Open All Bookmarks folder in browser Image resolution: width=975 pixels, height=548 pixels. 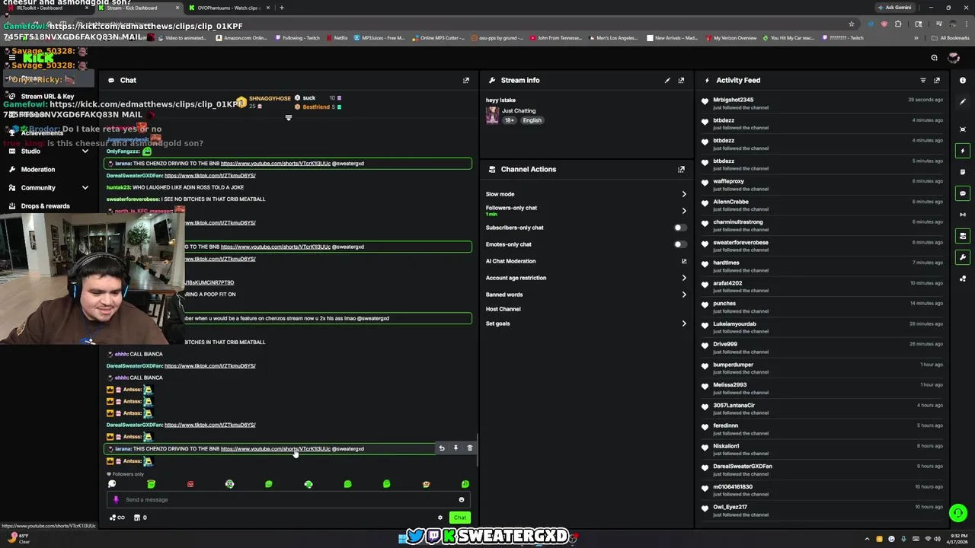pyautogui.click(x=951, y=38)
